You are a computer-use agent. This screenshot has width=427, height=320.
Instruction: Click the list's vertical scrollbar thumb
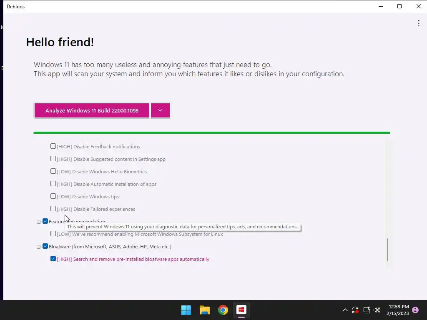pos(388,250)
